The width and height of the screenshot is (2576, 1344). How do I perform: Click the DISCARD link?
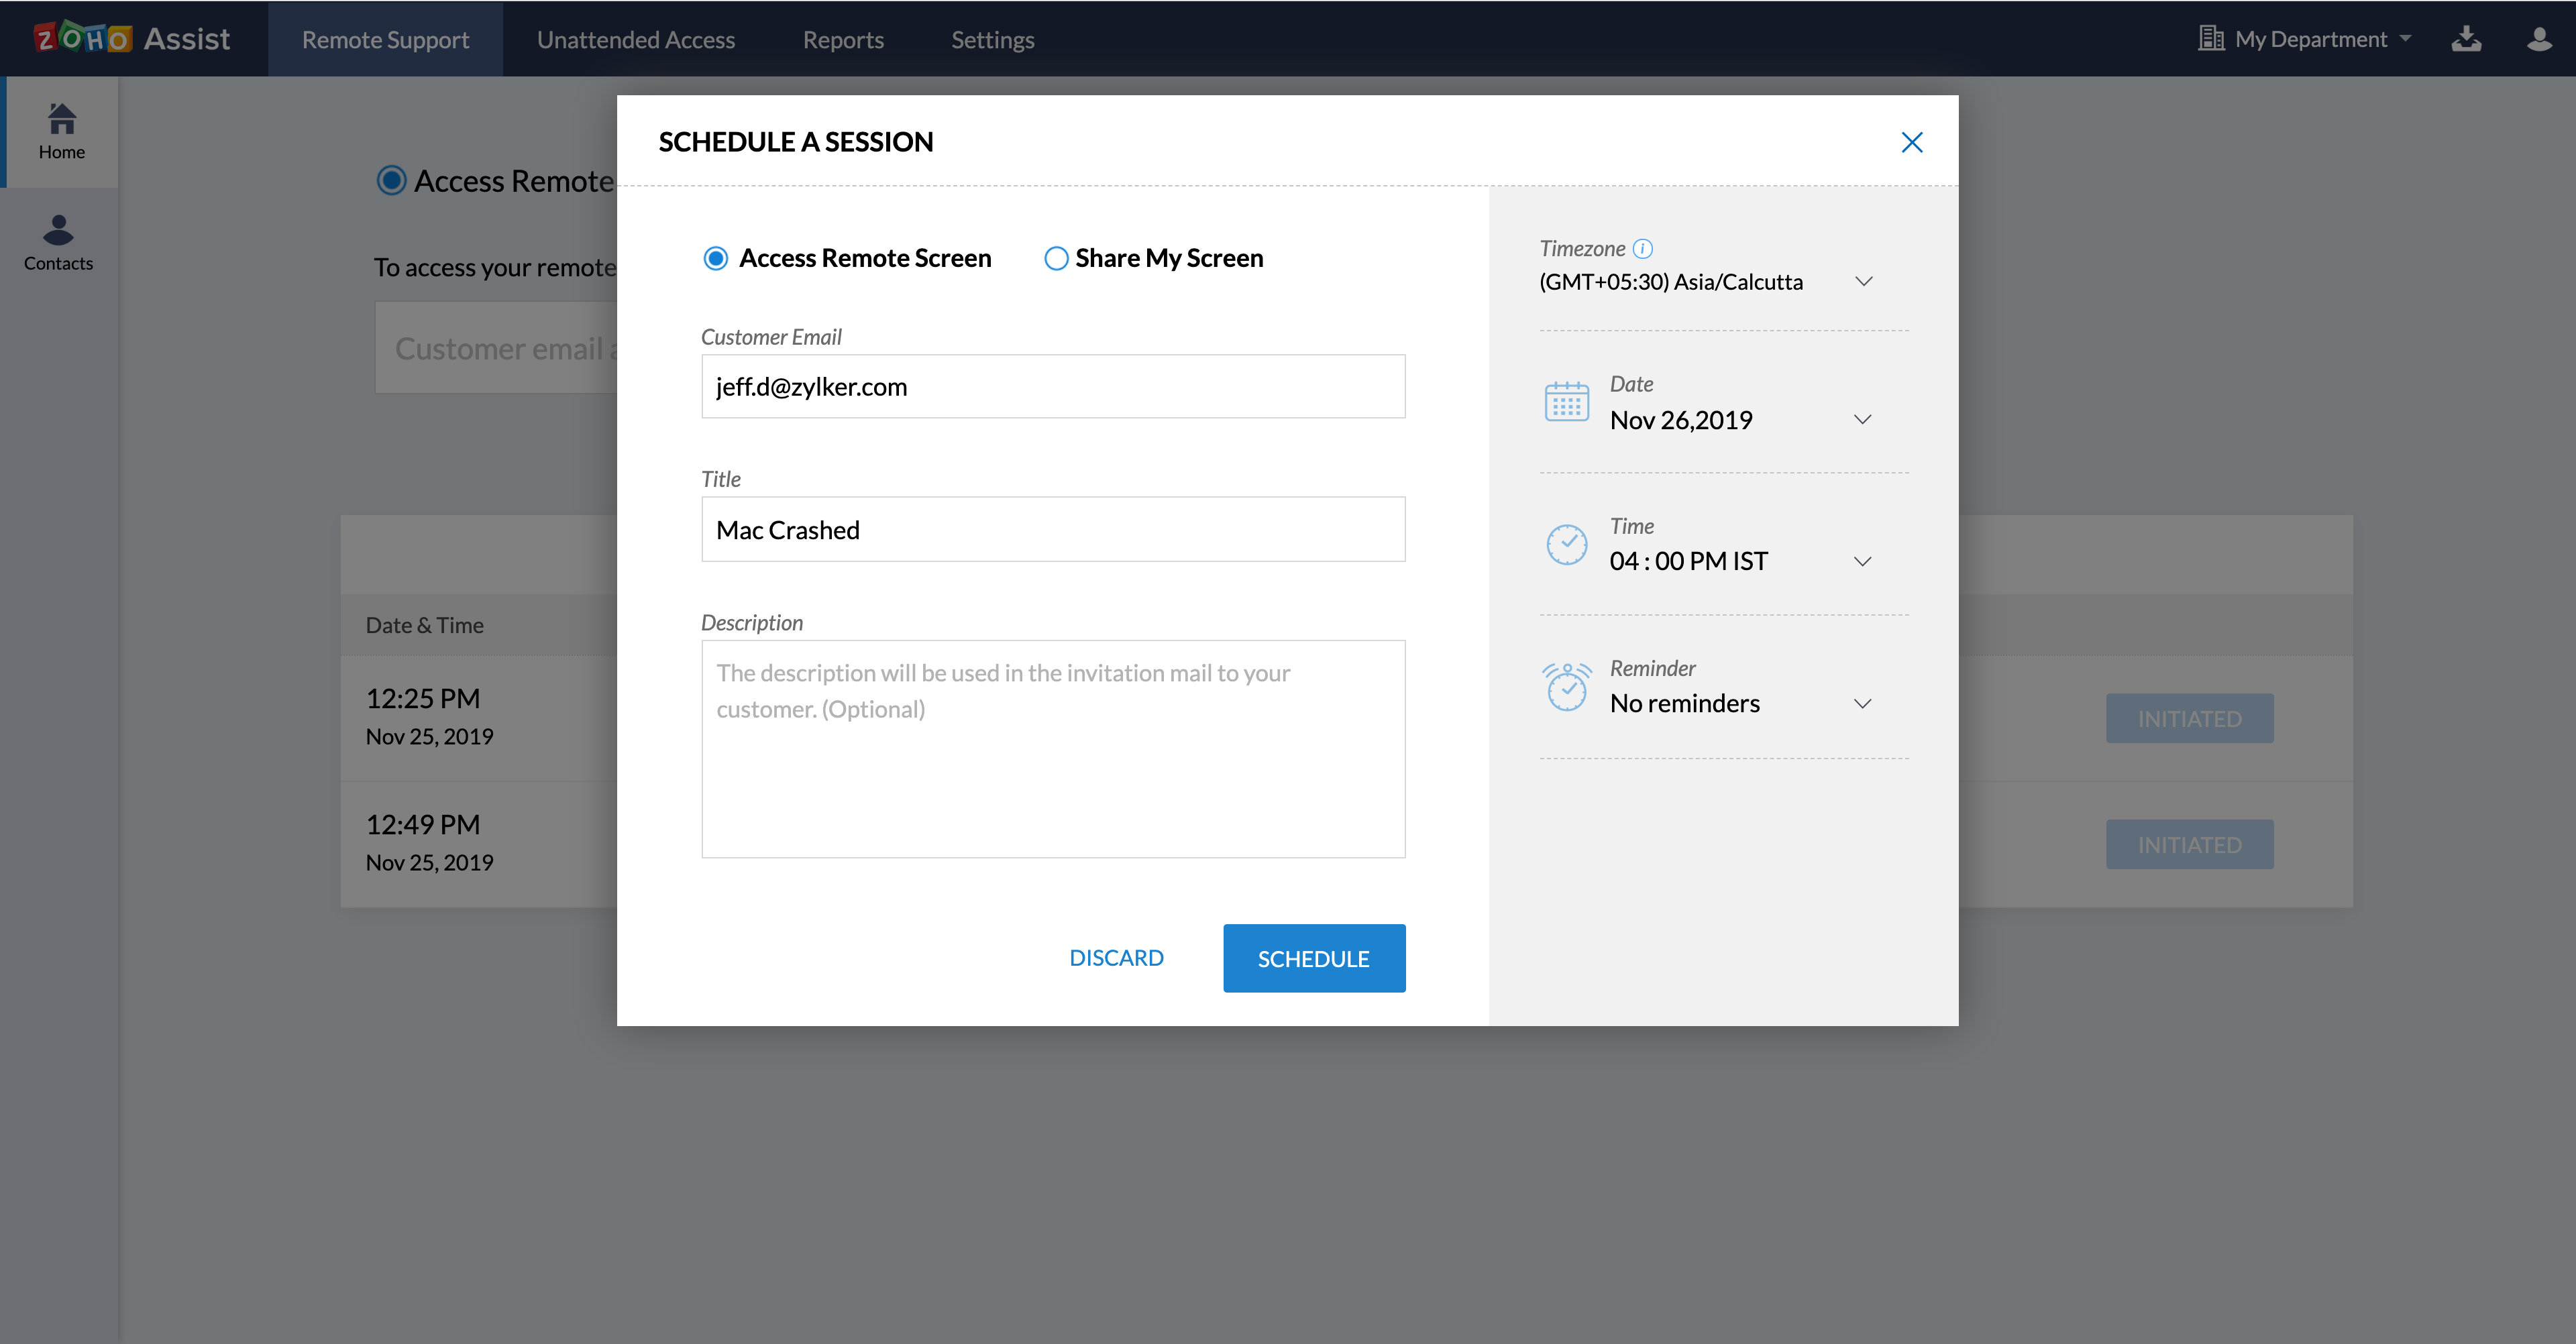coord(1116,958)
